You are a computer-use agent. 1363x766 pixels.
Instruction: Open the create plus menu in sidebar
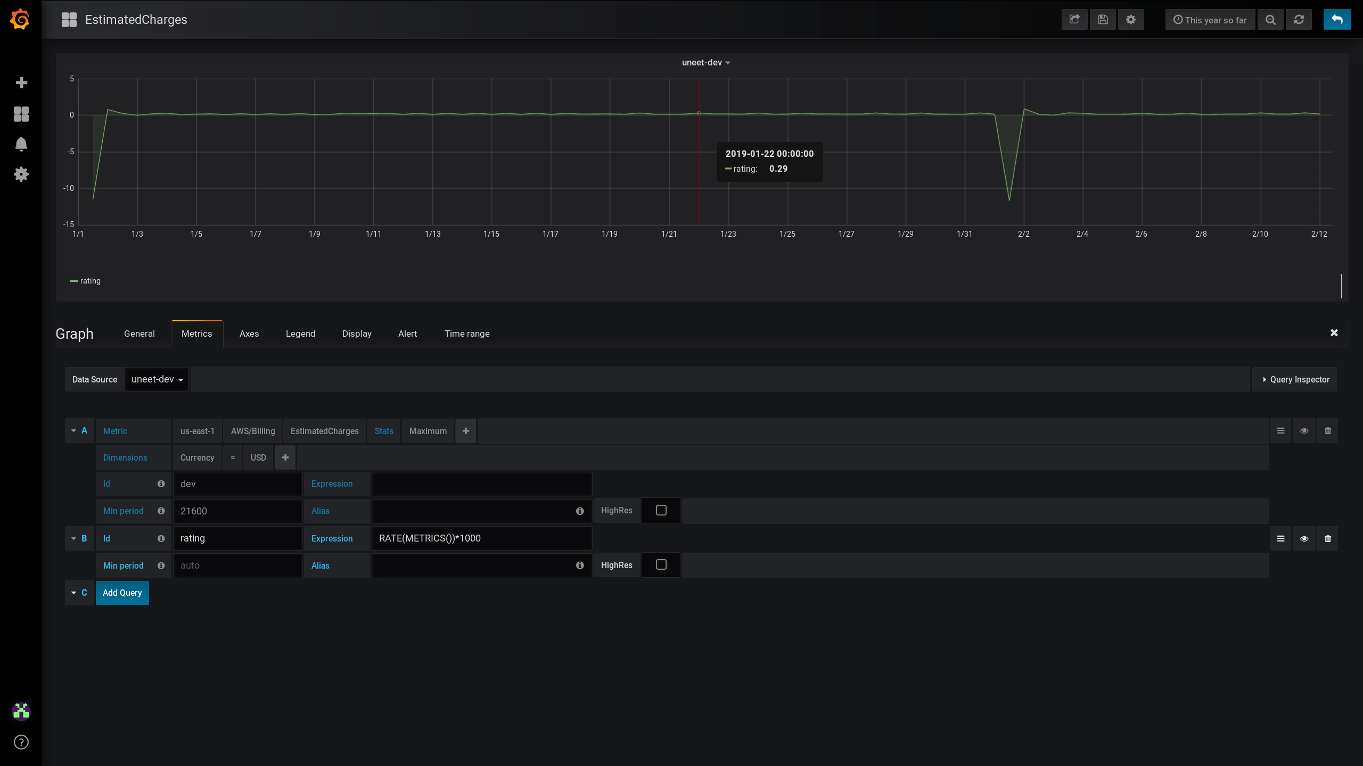pos(21,82)
